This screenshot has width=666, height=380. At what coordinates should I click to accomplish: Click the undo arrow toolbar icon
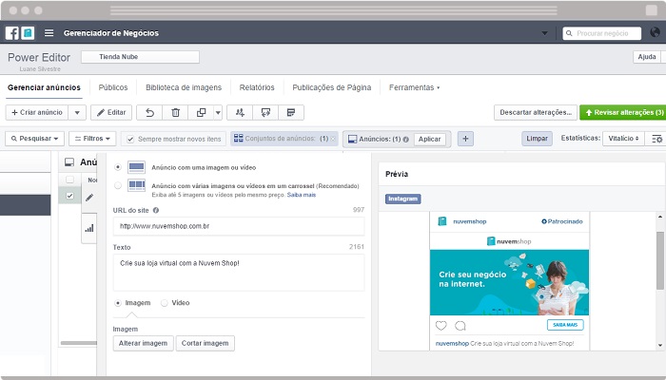tap(149, 112)
